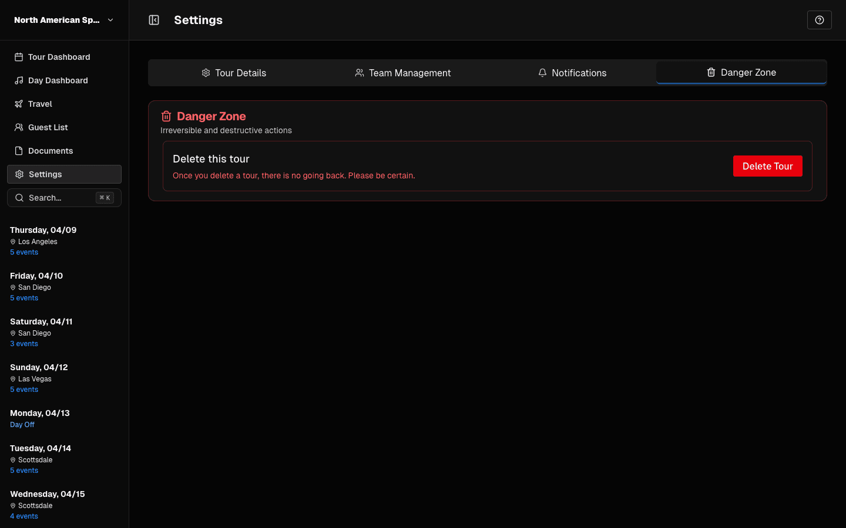The image size is (846, 528).
Task: Open the Guest List people icon
Action: [19, 127]
